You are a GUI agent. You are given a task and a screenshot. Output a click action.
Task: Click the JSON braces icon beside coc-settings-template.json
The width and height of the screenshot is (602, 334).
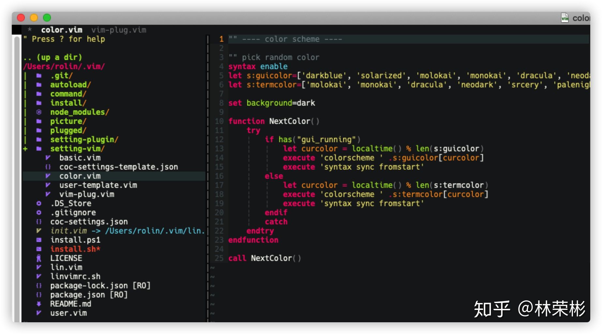[x=48, y=167]
